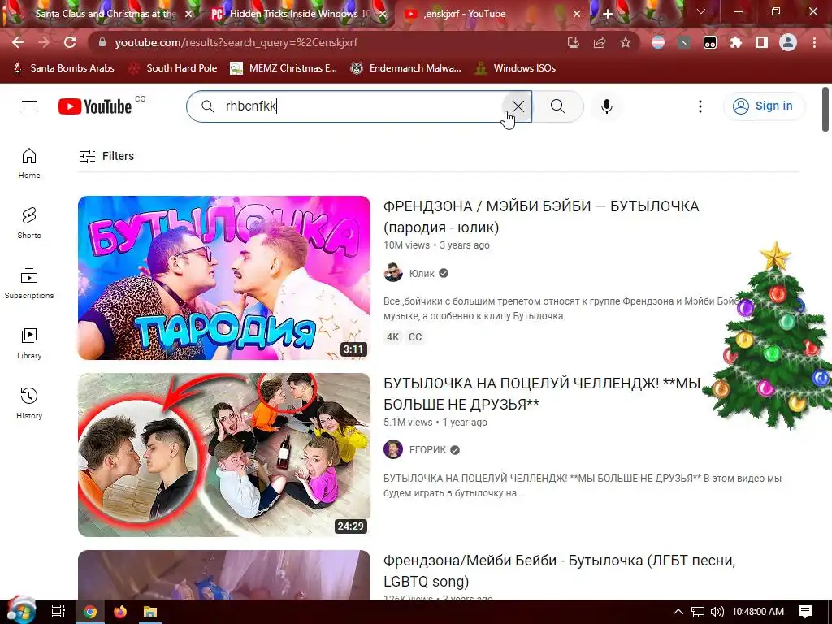Open title БУТЫЛОЧКА НА ПОЦЕЛУЙ ЧЕЛЛЕНДЖ

[x=542, y=394]
